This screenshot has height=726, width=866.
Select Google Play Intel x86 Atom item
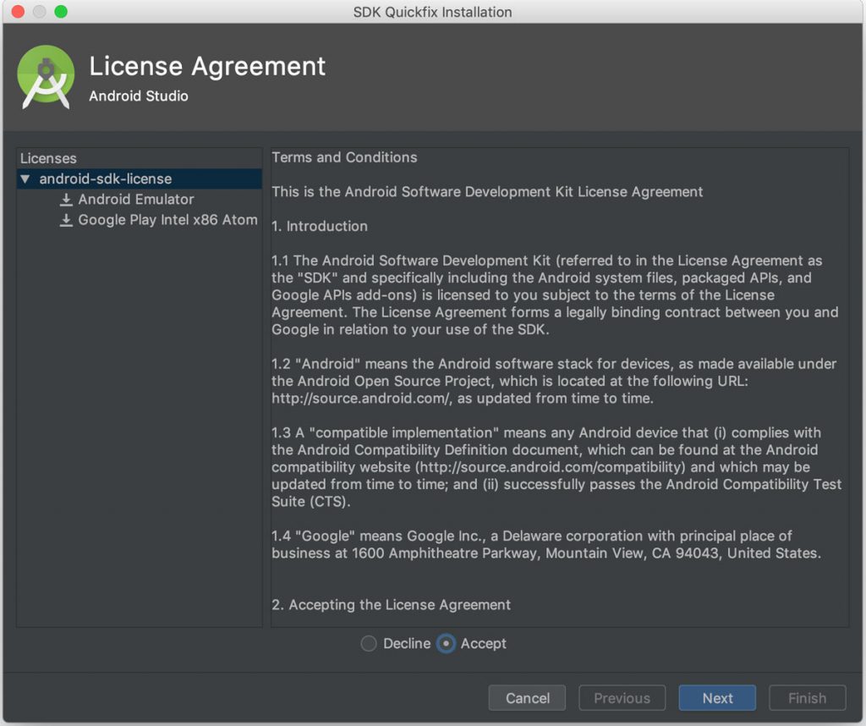(168, 220)
